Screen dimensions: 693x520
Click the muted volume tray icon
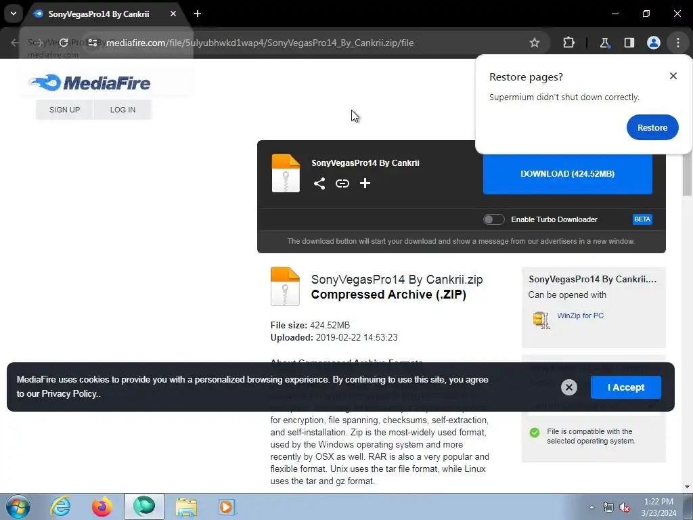coord(625,508)
